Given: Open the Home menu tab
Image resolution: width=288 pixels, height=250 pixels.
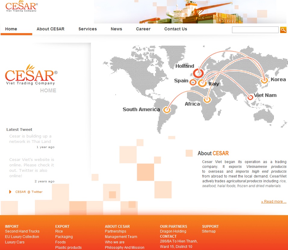Looking at the screenshot, I should [x=11, y=29].
